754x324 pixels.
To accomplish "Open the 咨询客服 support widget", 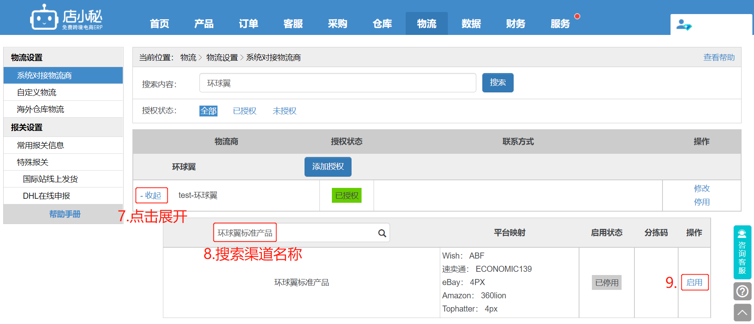I will 742,252.
